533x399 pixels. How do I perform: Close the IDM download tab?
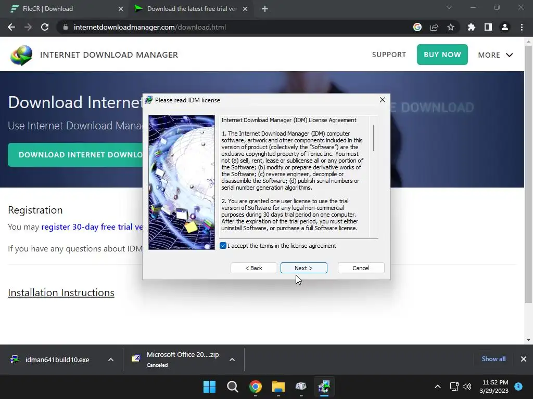pyautogui.click(x=245, y=9)
